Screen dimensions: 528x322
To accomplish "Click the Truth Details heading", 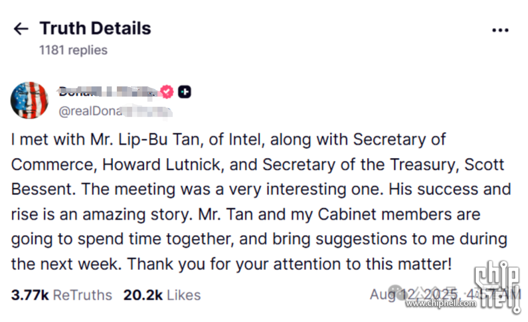I will click(x=95, y=29).
